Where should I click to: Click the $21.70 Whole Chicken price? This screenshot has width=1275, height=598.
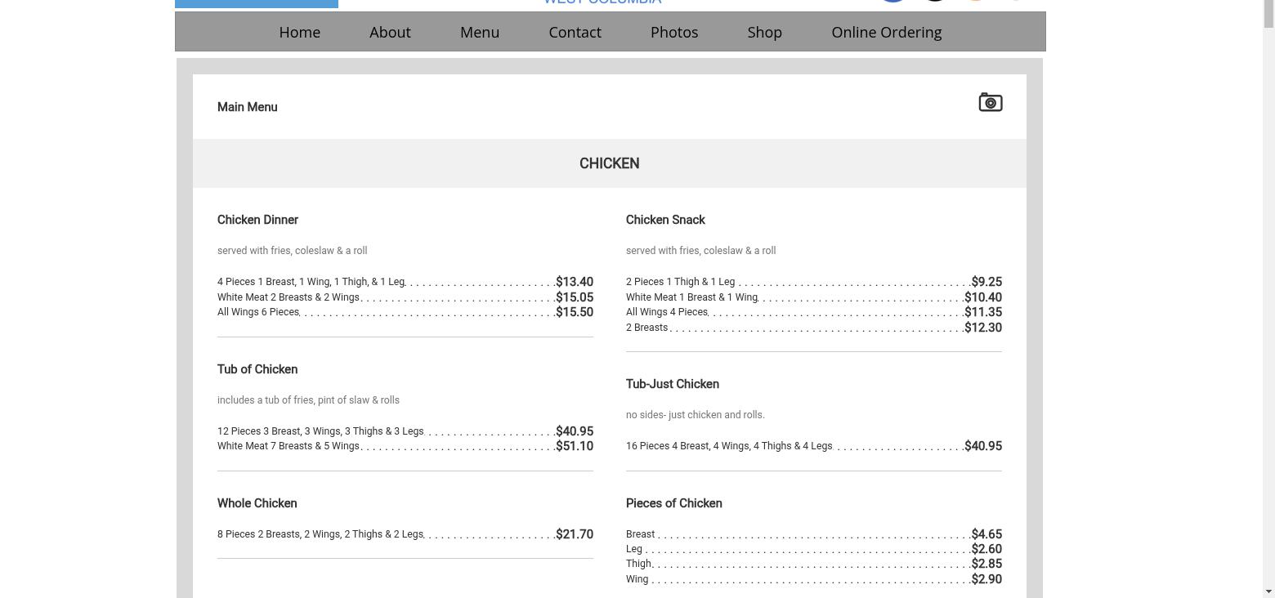[x=574, y=534]
